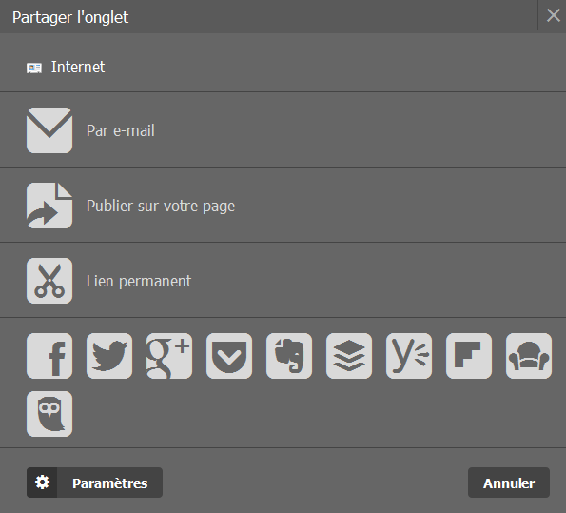Share the tab on Yammer
The image size is (566, 513).
coord(409,356)
